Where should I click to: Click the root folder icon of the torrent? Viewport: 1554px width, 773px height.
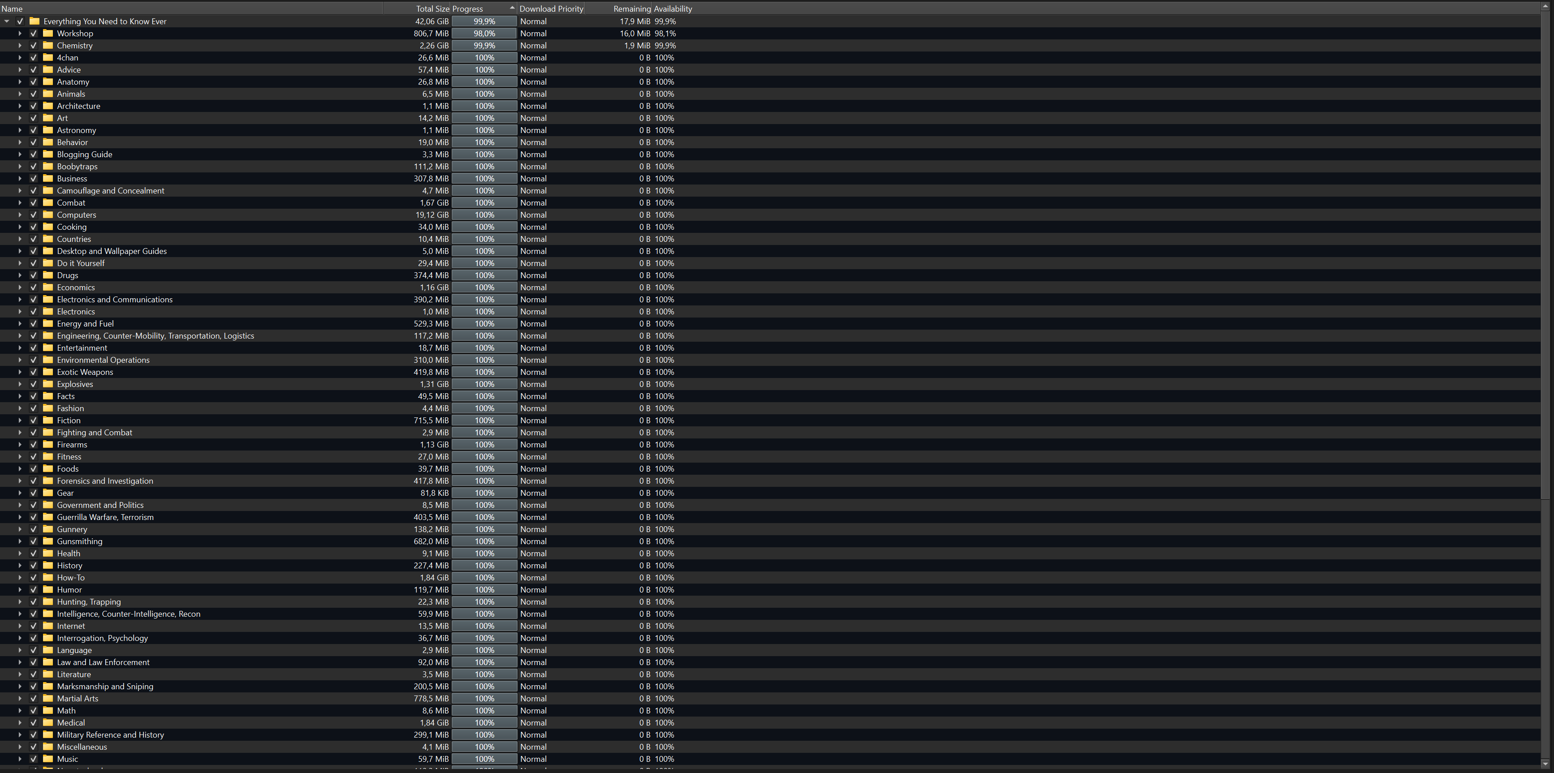tap(35, 21)
